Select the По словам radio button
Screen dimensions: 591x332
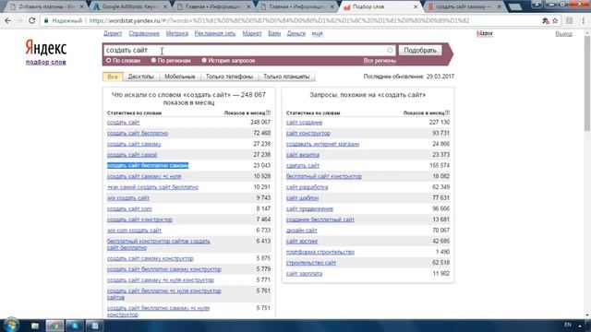pyautogui.click(x=109, y=60)
